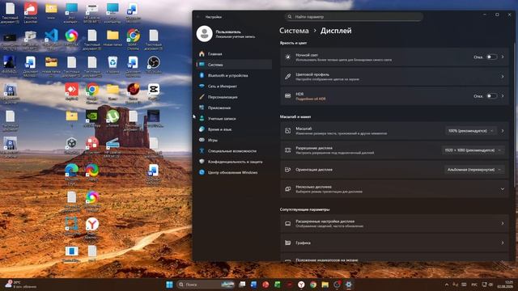Screen dimensions: 518x291
Task: Click the Найти параметр search field
Action: (x=354, y=16)
